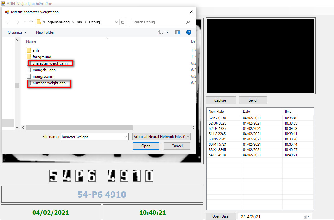Select mangso.ann file
Screen dimensions: 334x220
tap(40, 76)
